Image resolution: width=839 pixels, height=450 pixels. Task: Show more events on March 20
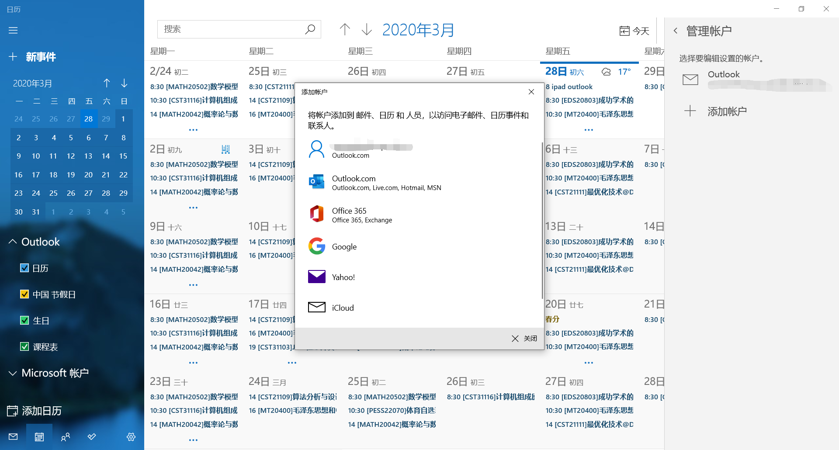[x=589, y=363]
